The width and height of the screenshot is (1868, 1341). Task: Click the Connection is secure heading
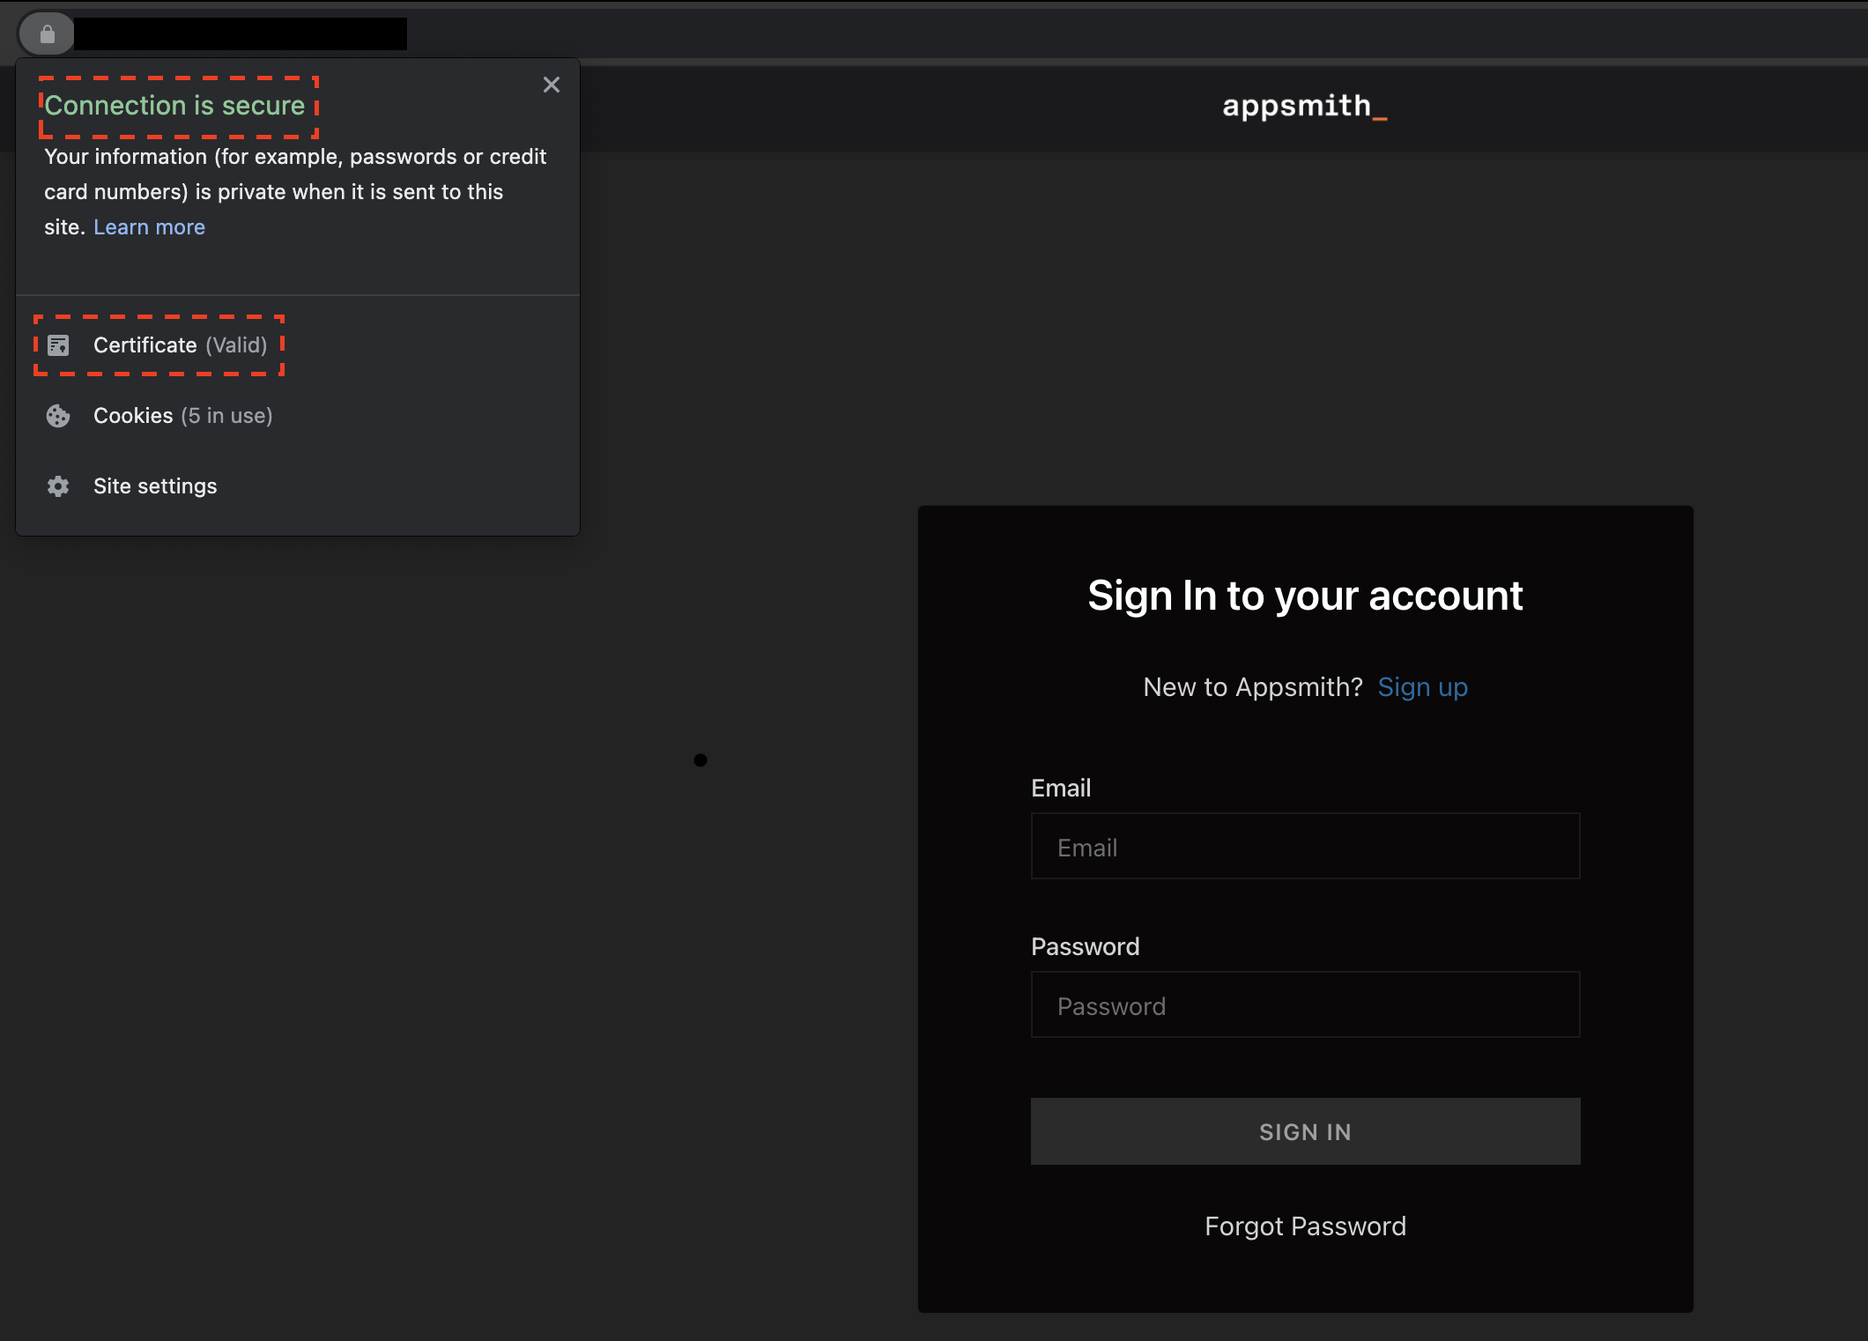(x=174, y=106)
